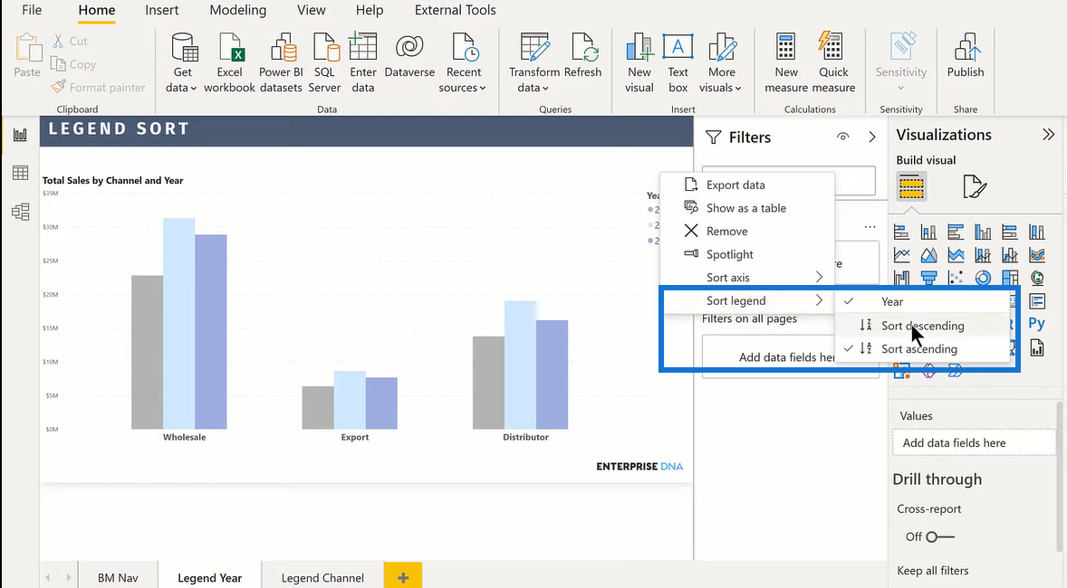Open the Excel workbook data source
The width and height of the screenshot is (1067, 588).
(229, 63)
